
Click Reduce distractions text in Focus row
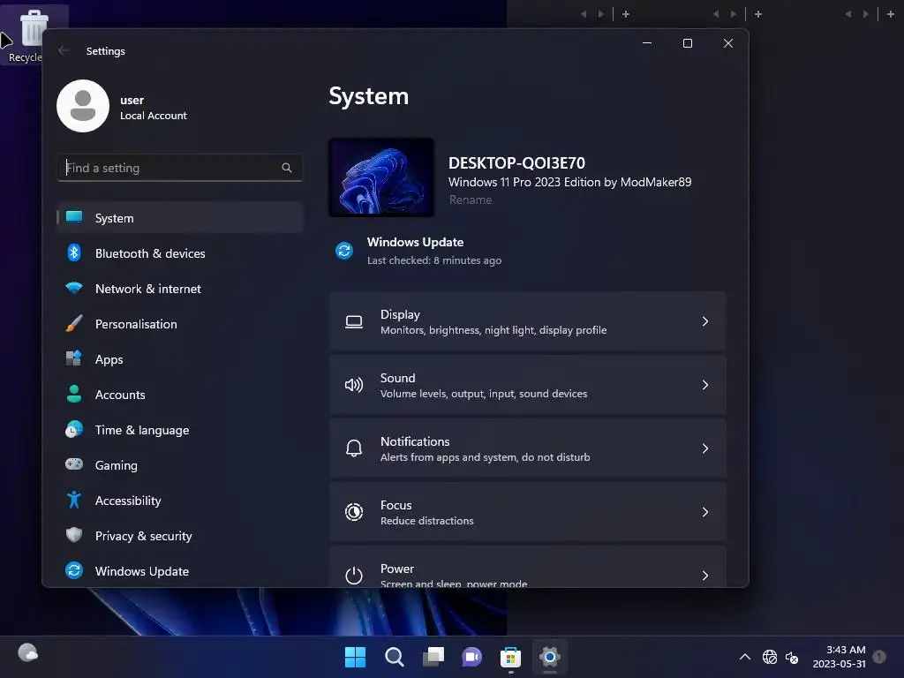(427, 521)
